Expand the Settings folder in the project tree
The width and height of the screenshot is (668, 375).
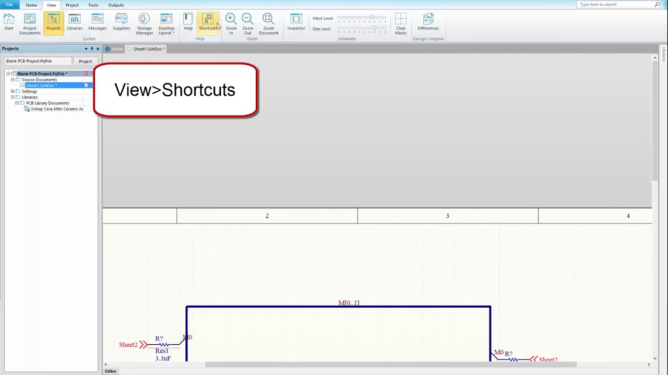(x=12, y=91)
